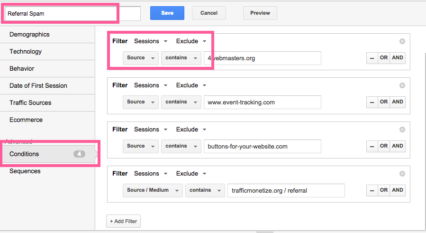This screenshot has height=233, width=426.
Task: Click the + Add Filter button
Action: click(123, 221)
